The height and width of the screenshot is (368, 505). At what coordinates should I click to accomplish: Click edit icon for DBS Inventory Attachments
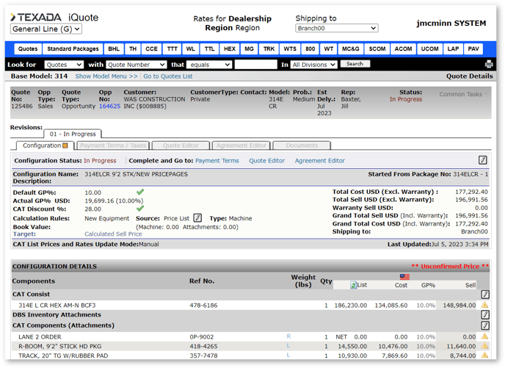484,315
